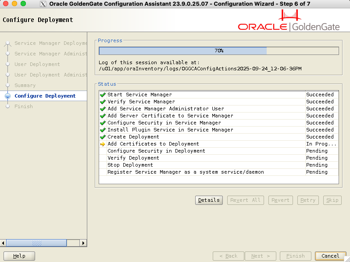Select the Summary step in sidebar
Image resolution: width=350 pixels, height=262 pixels.
[25, 85]
